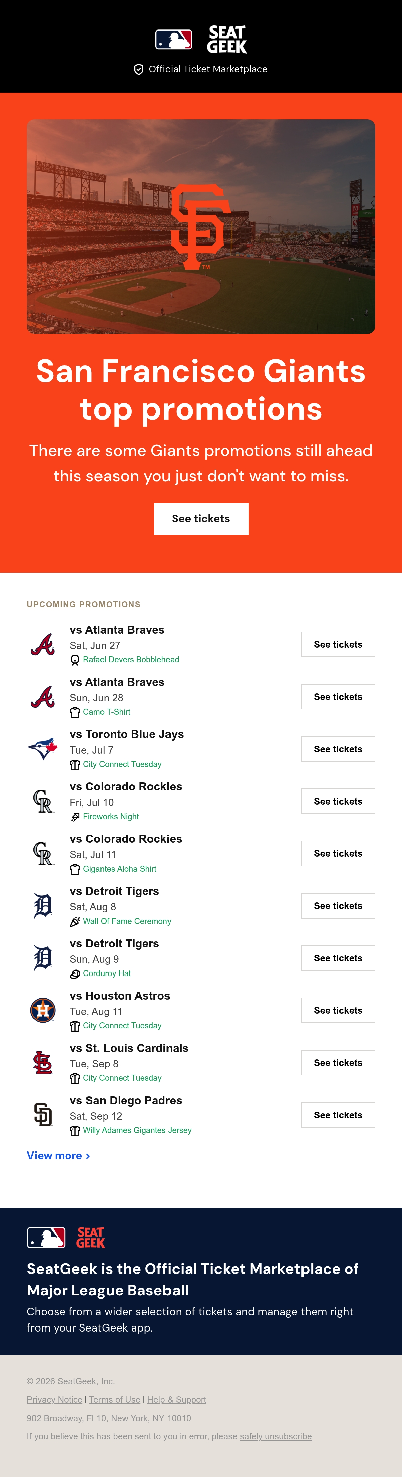The height and width of the screenshot is (1477, 402).
Task: Open the Privacy Notice link
Action: point(54,1400)
